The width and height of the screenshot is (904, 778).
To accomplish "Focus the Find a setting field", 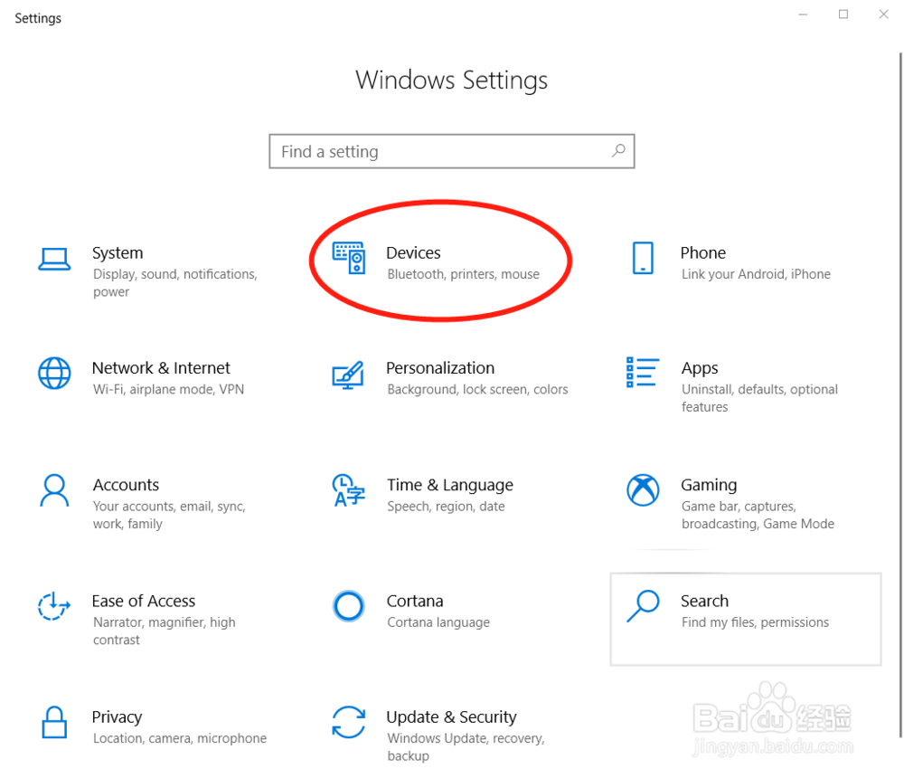I will click(x=452, y=151).
